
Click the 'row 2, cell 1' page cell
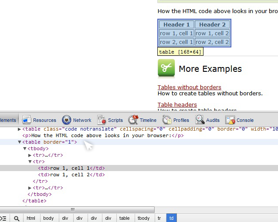(x=176, y=42)
